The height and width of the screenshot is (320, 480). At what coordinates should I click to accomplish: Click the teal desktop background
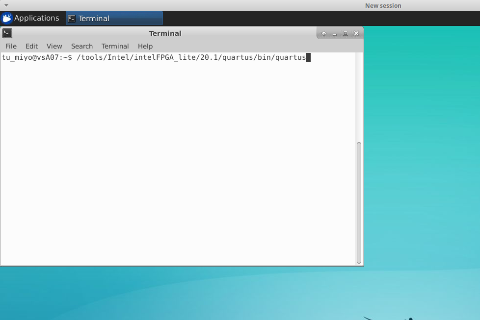coord(422,147)
